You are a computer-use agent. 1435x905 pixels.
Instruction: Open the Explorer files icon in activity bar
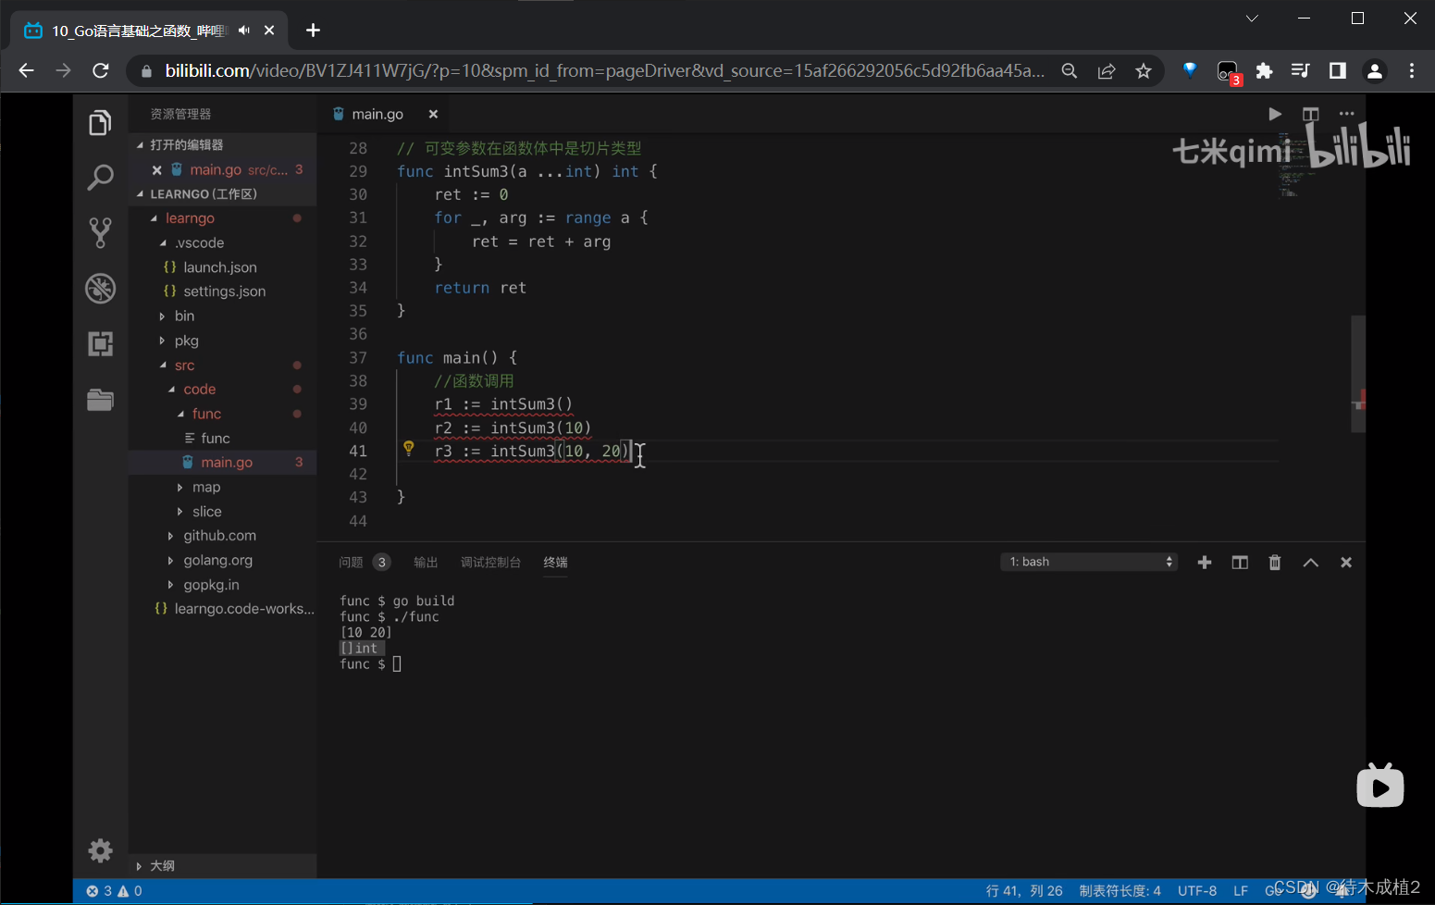(x=100, y=123)
